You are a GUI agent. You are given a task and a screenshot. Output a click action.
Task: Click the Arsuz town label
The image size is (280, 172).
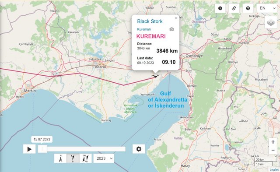pyautogui.click(x=157, y=139)
